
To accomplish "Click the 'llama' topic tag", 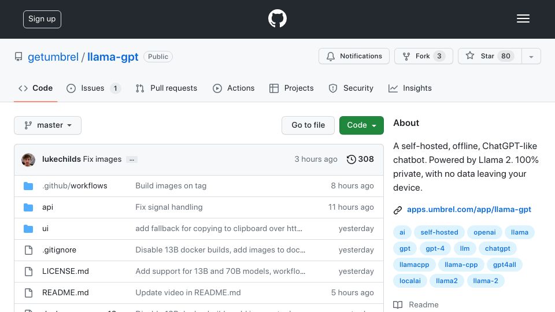I will click(x=520, y=232).
